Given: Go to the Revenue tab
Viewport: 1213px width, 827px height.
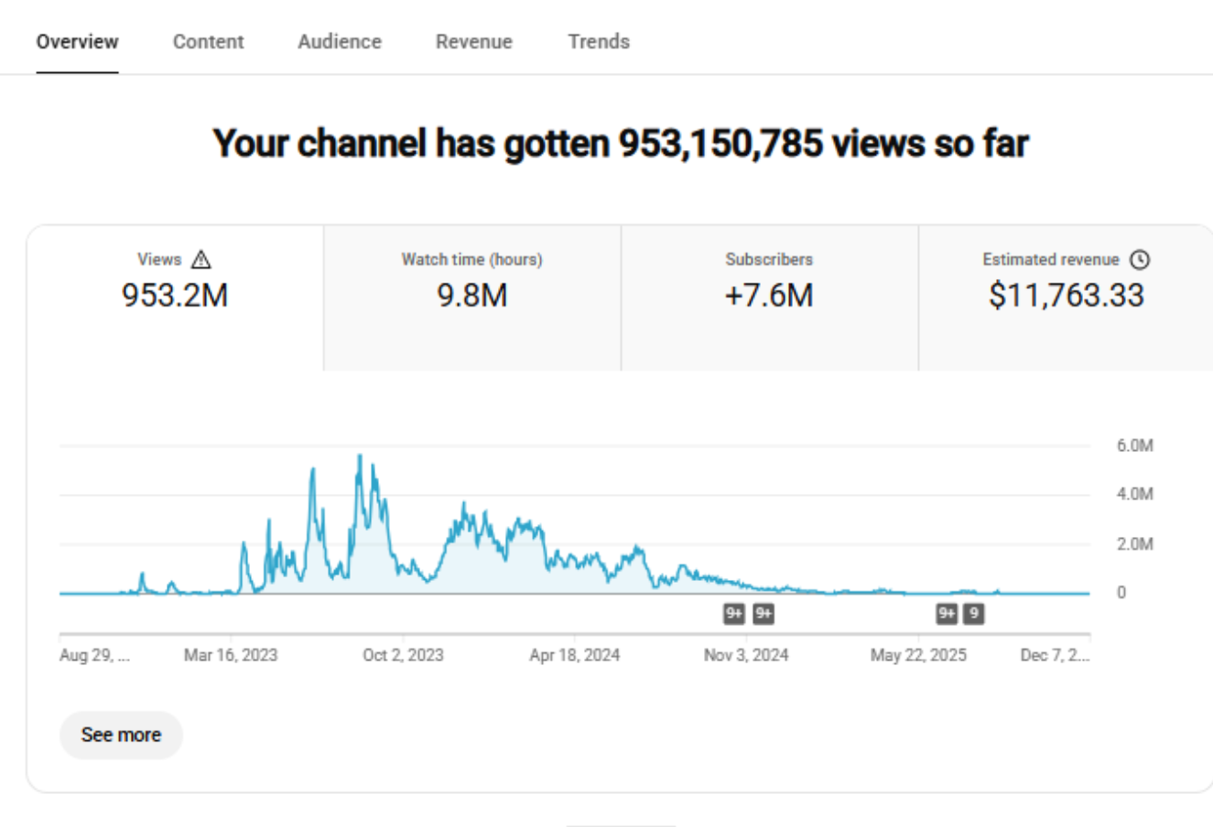Looking at the screenshot, I should [473, 42].
